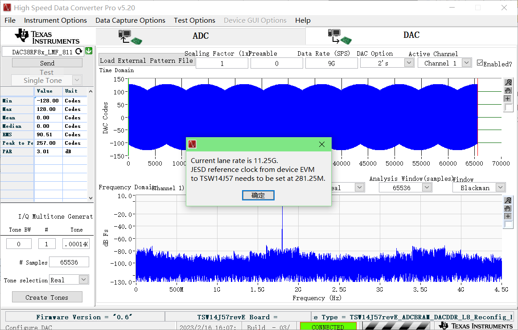
Task: Open the Analysis Window samples 65536 dropdown
Action: 427,187
